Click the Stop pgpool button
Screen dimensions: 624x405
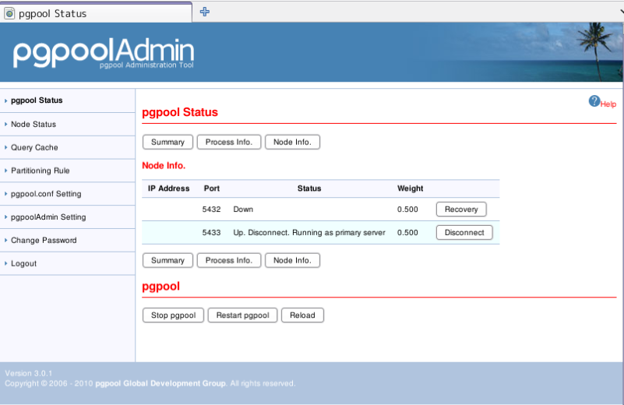pyautogui.click(x=173, y=315)
